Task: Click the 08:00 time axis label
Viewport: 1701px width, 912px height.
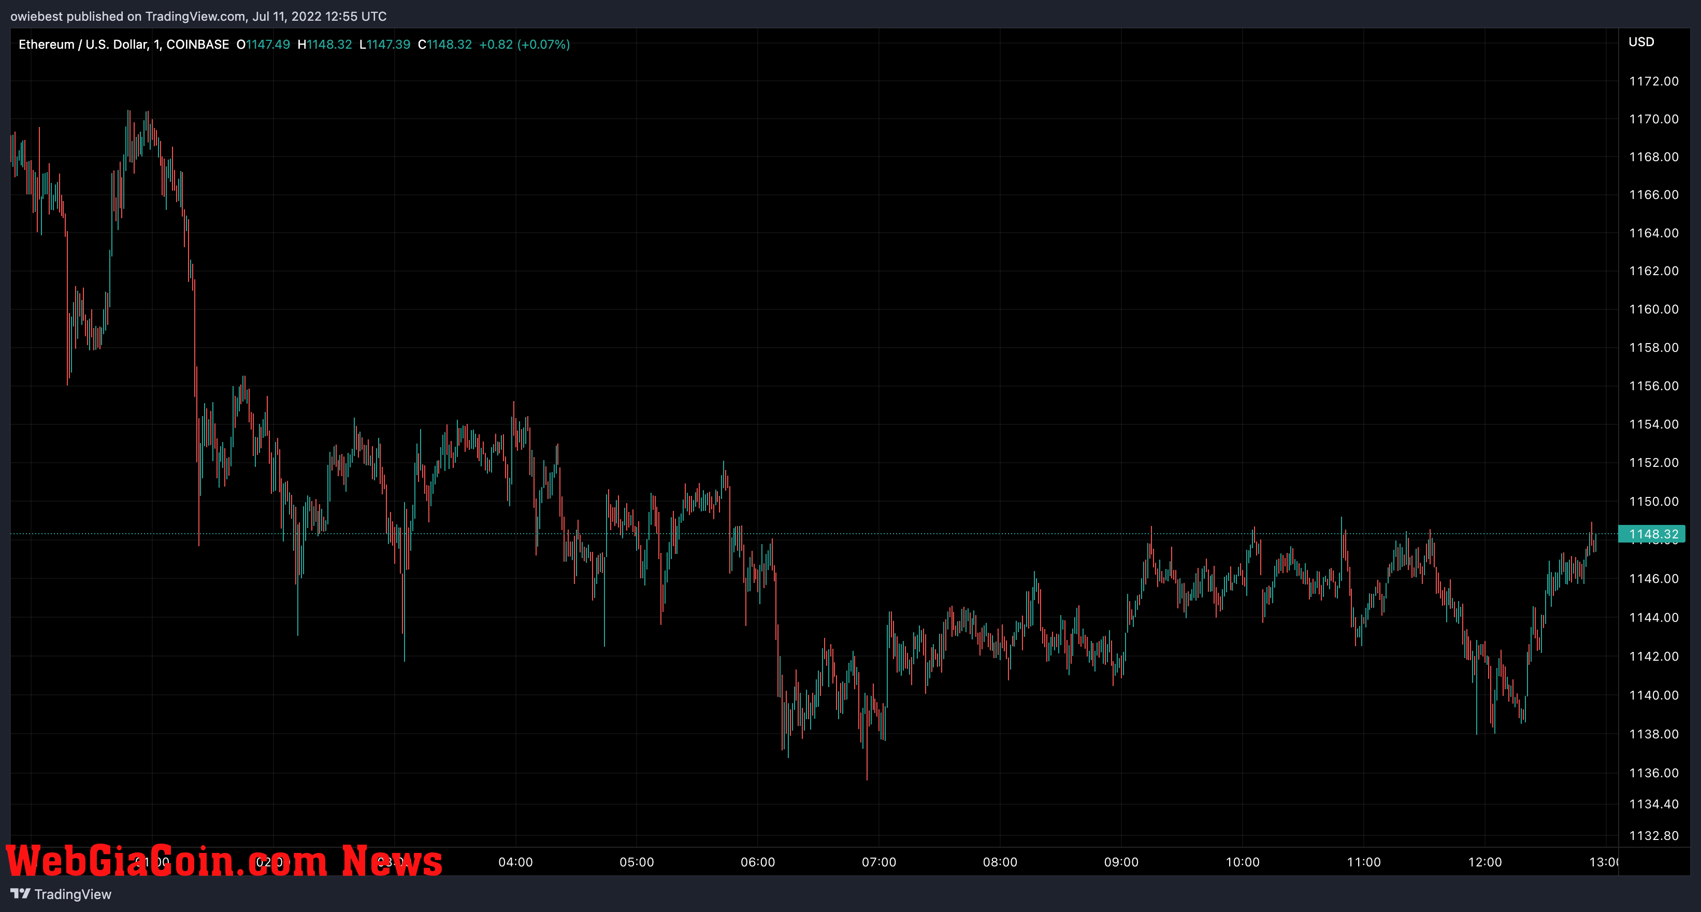Action: [1000, 862]
